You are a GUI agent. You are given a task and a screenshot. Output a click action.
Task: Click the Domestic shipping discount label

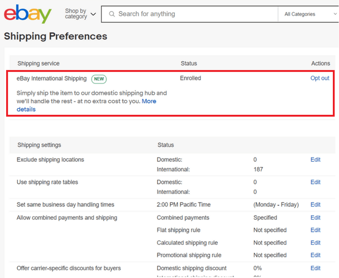192,268
